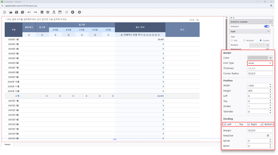
Task: Uncheck the Right docking checkbox
Action: click(x=249, y=124)
